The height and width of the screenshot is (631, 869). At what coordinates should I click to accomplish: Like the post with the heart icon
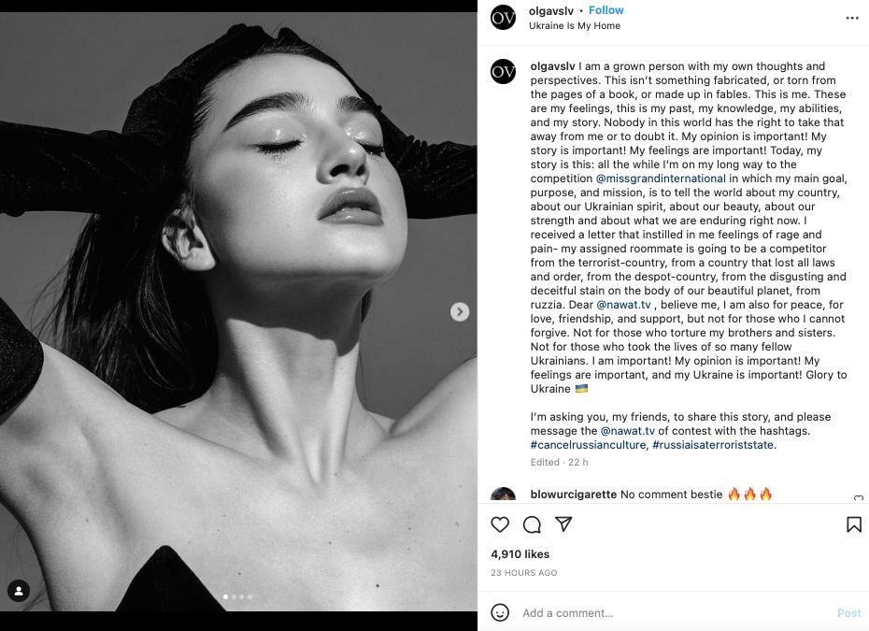500,524
